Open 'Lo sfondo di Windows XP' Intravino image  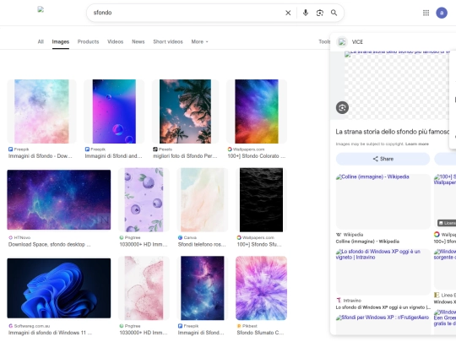pos(383,272)
